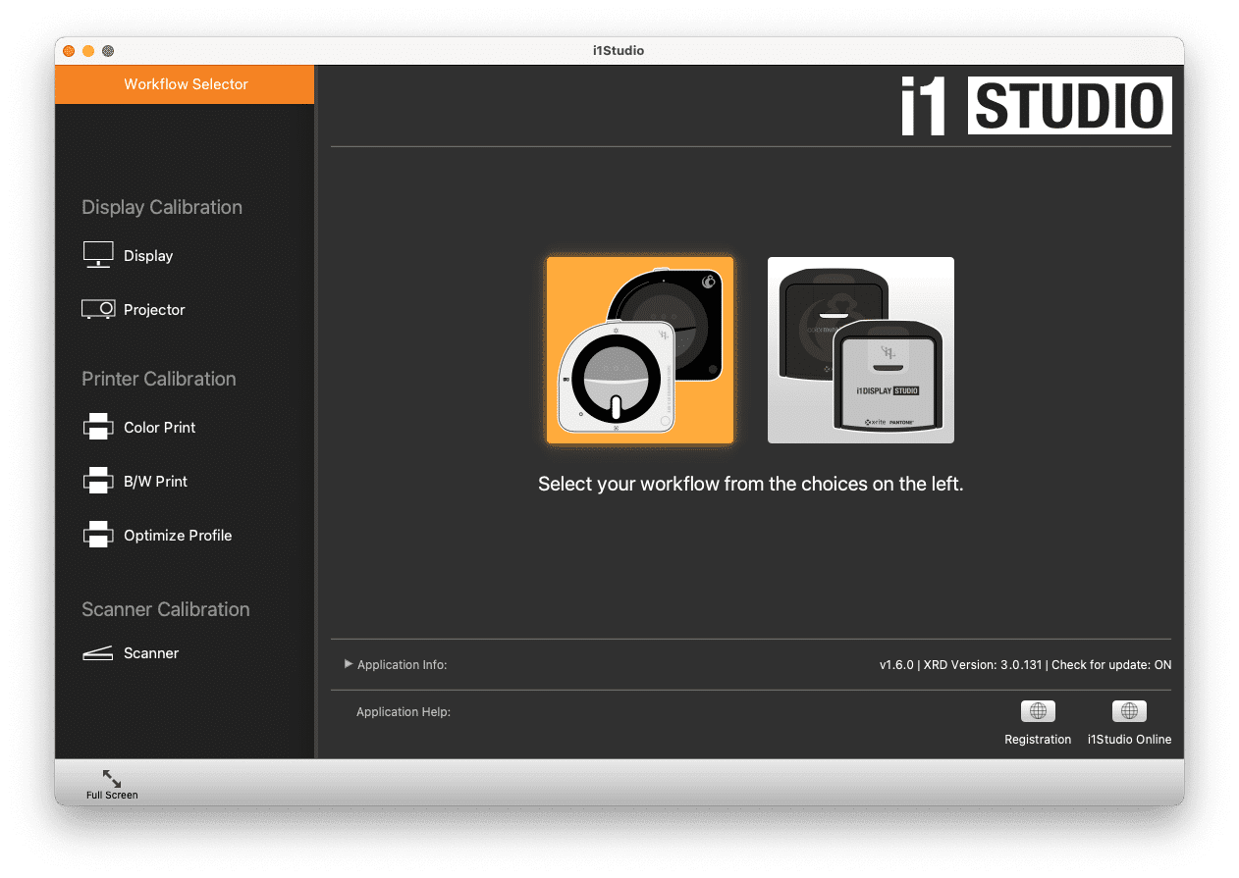Click the Projector calibration icon
1239x878 pixels.
pyautogui.click(x=97, y=308)
